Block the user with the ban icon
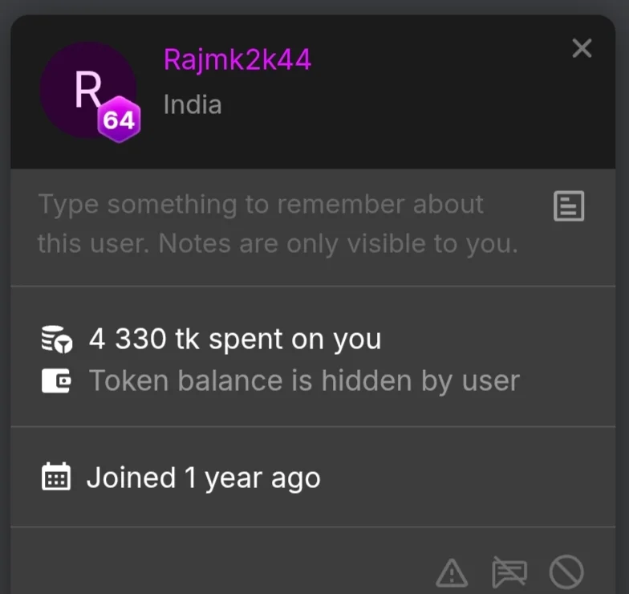Viewport: 629px width, 594px height. point(566,572)
